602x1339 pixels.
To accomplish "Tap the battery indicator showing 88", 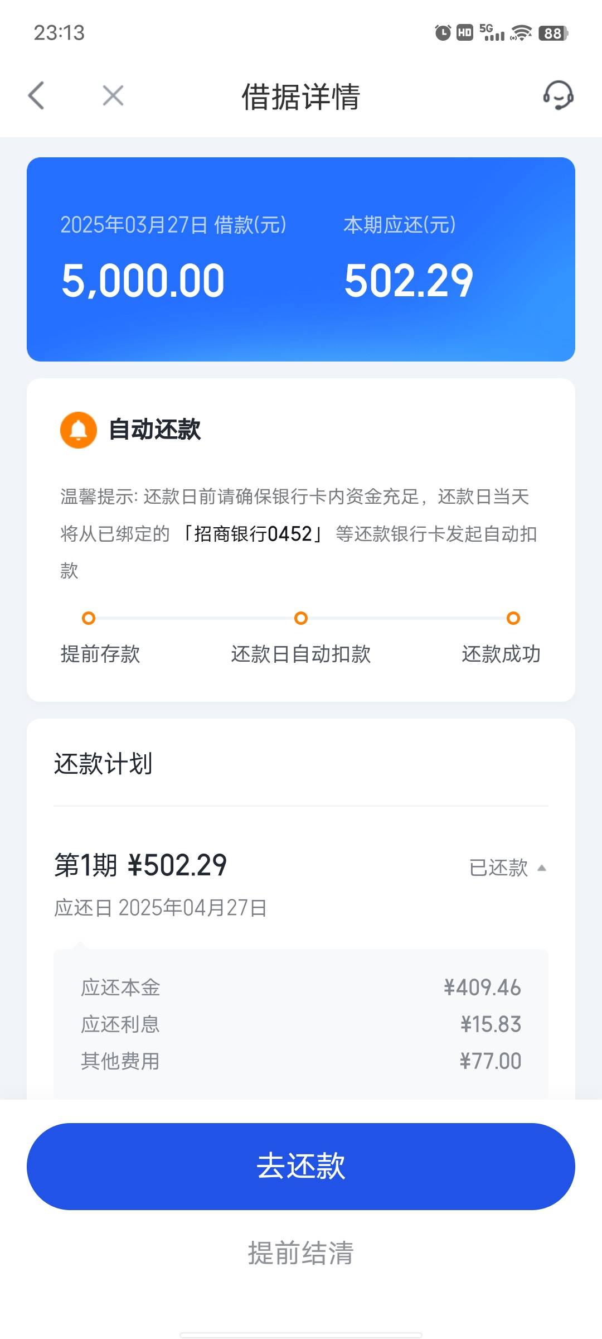I will [553, 33].
